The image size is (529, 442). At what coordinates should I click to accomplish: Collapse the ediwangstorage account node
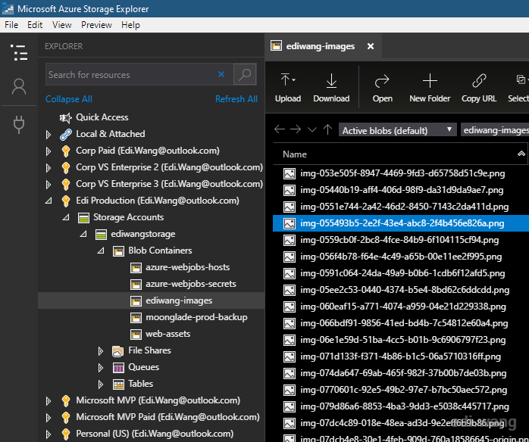(83, 234)
